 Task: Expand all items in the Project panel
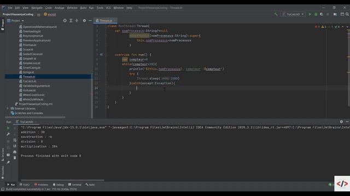click(x=71, y=21)
